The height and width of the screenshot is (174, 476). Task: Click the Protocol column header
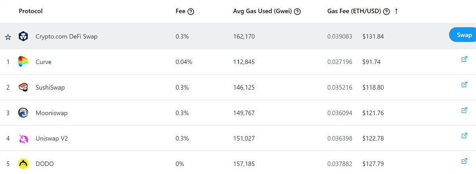31,11
